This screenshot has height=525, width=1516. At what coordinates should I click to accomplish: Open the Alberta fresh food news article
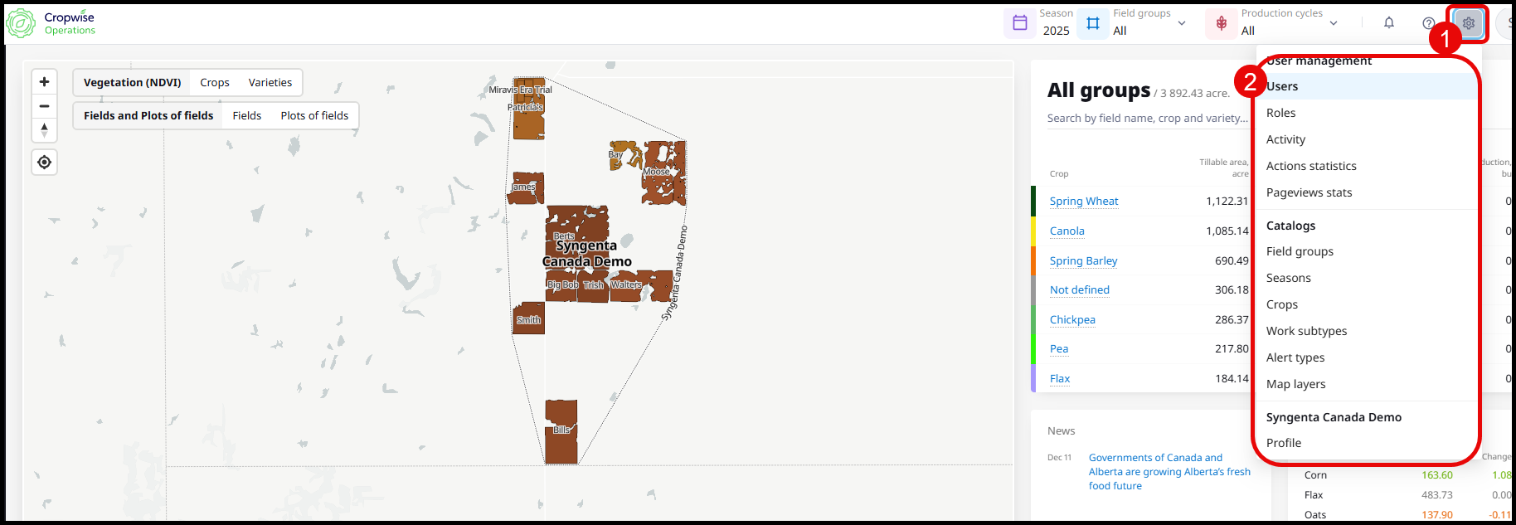pos(1169,471)
